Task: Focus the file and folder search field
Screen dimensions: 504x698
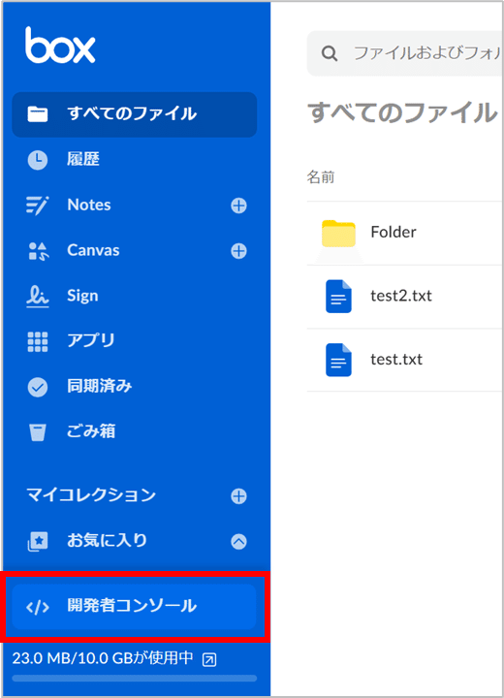Action: tap(405, 53)
